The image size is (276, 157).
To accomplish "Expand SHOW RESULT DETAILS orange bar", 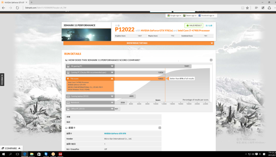I will pos(139,43).
